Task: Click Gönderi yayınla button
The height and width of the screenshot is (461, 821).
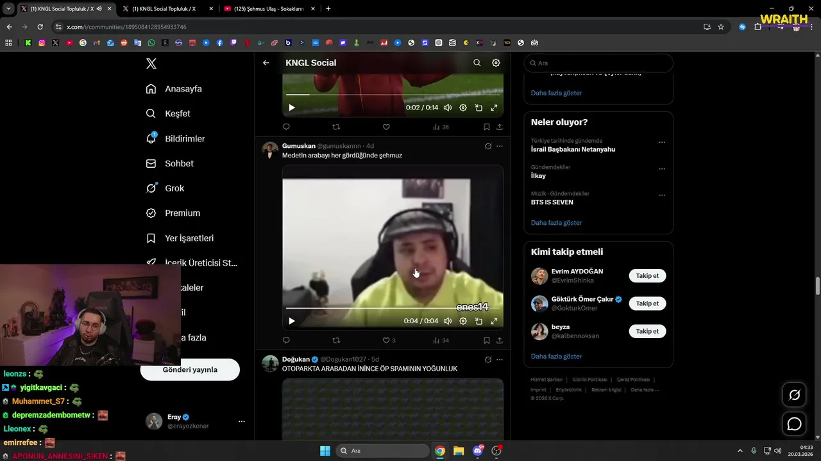Action: [190, 369]
